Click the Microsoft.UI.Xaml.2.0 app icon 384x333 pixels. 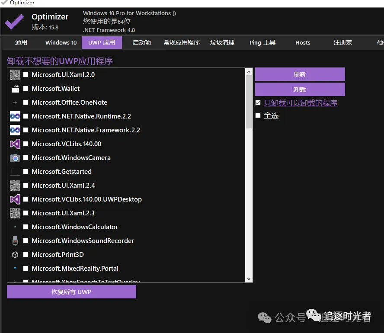15,75
